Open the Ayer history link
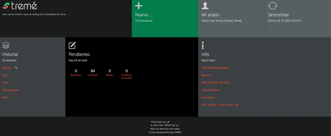Image resolution: width=331 pixels, height=136 pixels. (x=5, y=82)
